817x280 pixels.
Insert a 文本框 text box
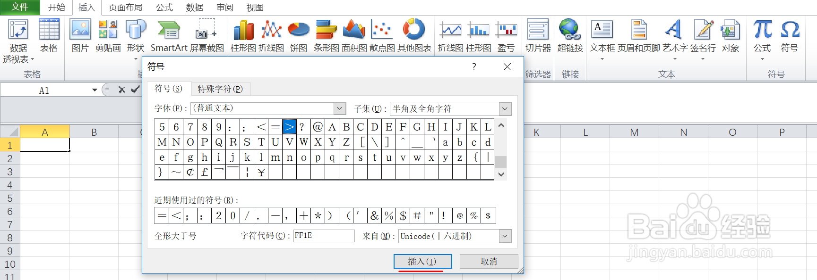pyautogui.click(x=602, y=40)
